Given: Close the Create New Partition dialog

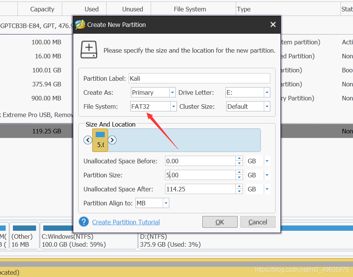Looking at the screenshot, I should pyautogui.click(x=273, y=25).
